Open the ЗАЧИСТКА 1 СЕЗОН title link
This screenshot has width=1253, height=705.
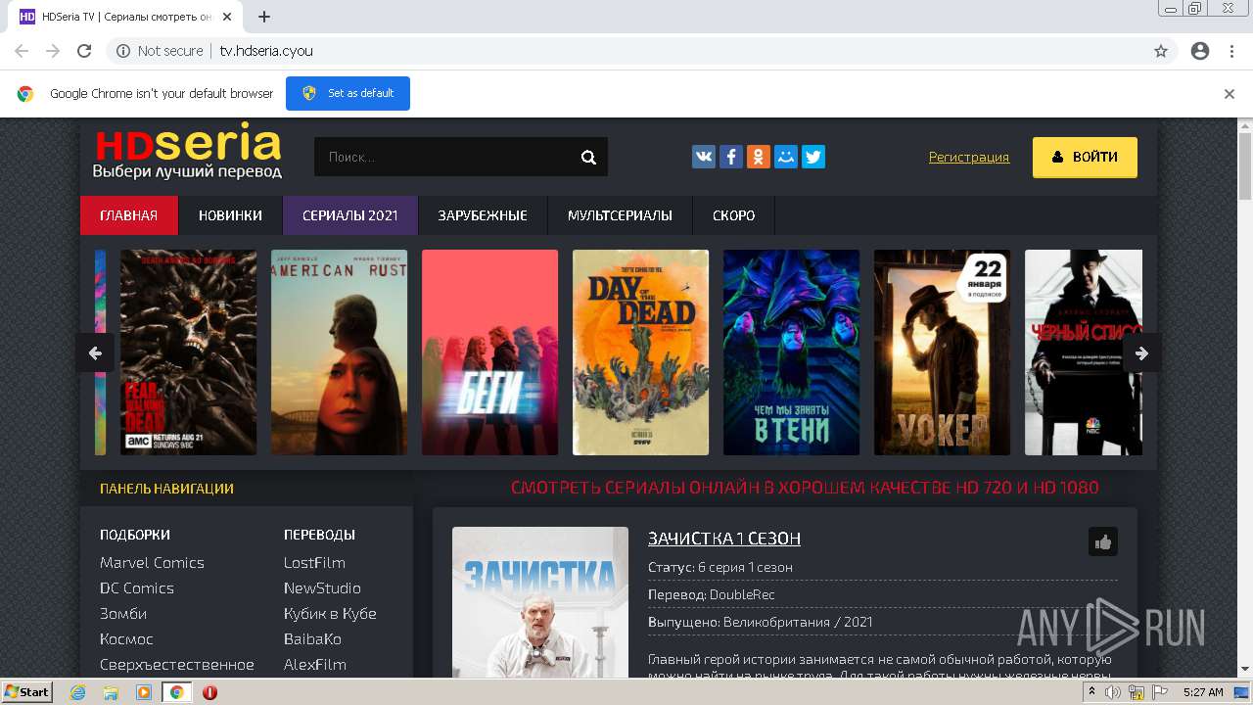(724, 539)
